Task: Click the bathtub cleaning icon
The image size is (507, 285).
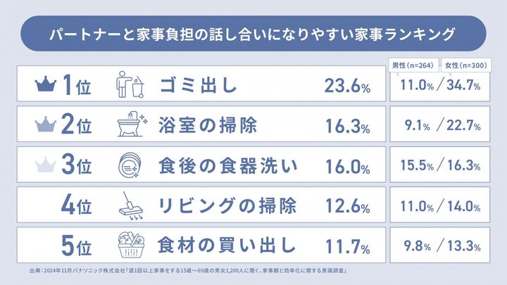Action: coord(129,126)
